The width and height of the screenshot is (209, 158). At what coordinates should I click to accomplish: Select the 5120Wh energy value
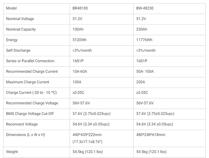coord(80,40)
